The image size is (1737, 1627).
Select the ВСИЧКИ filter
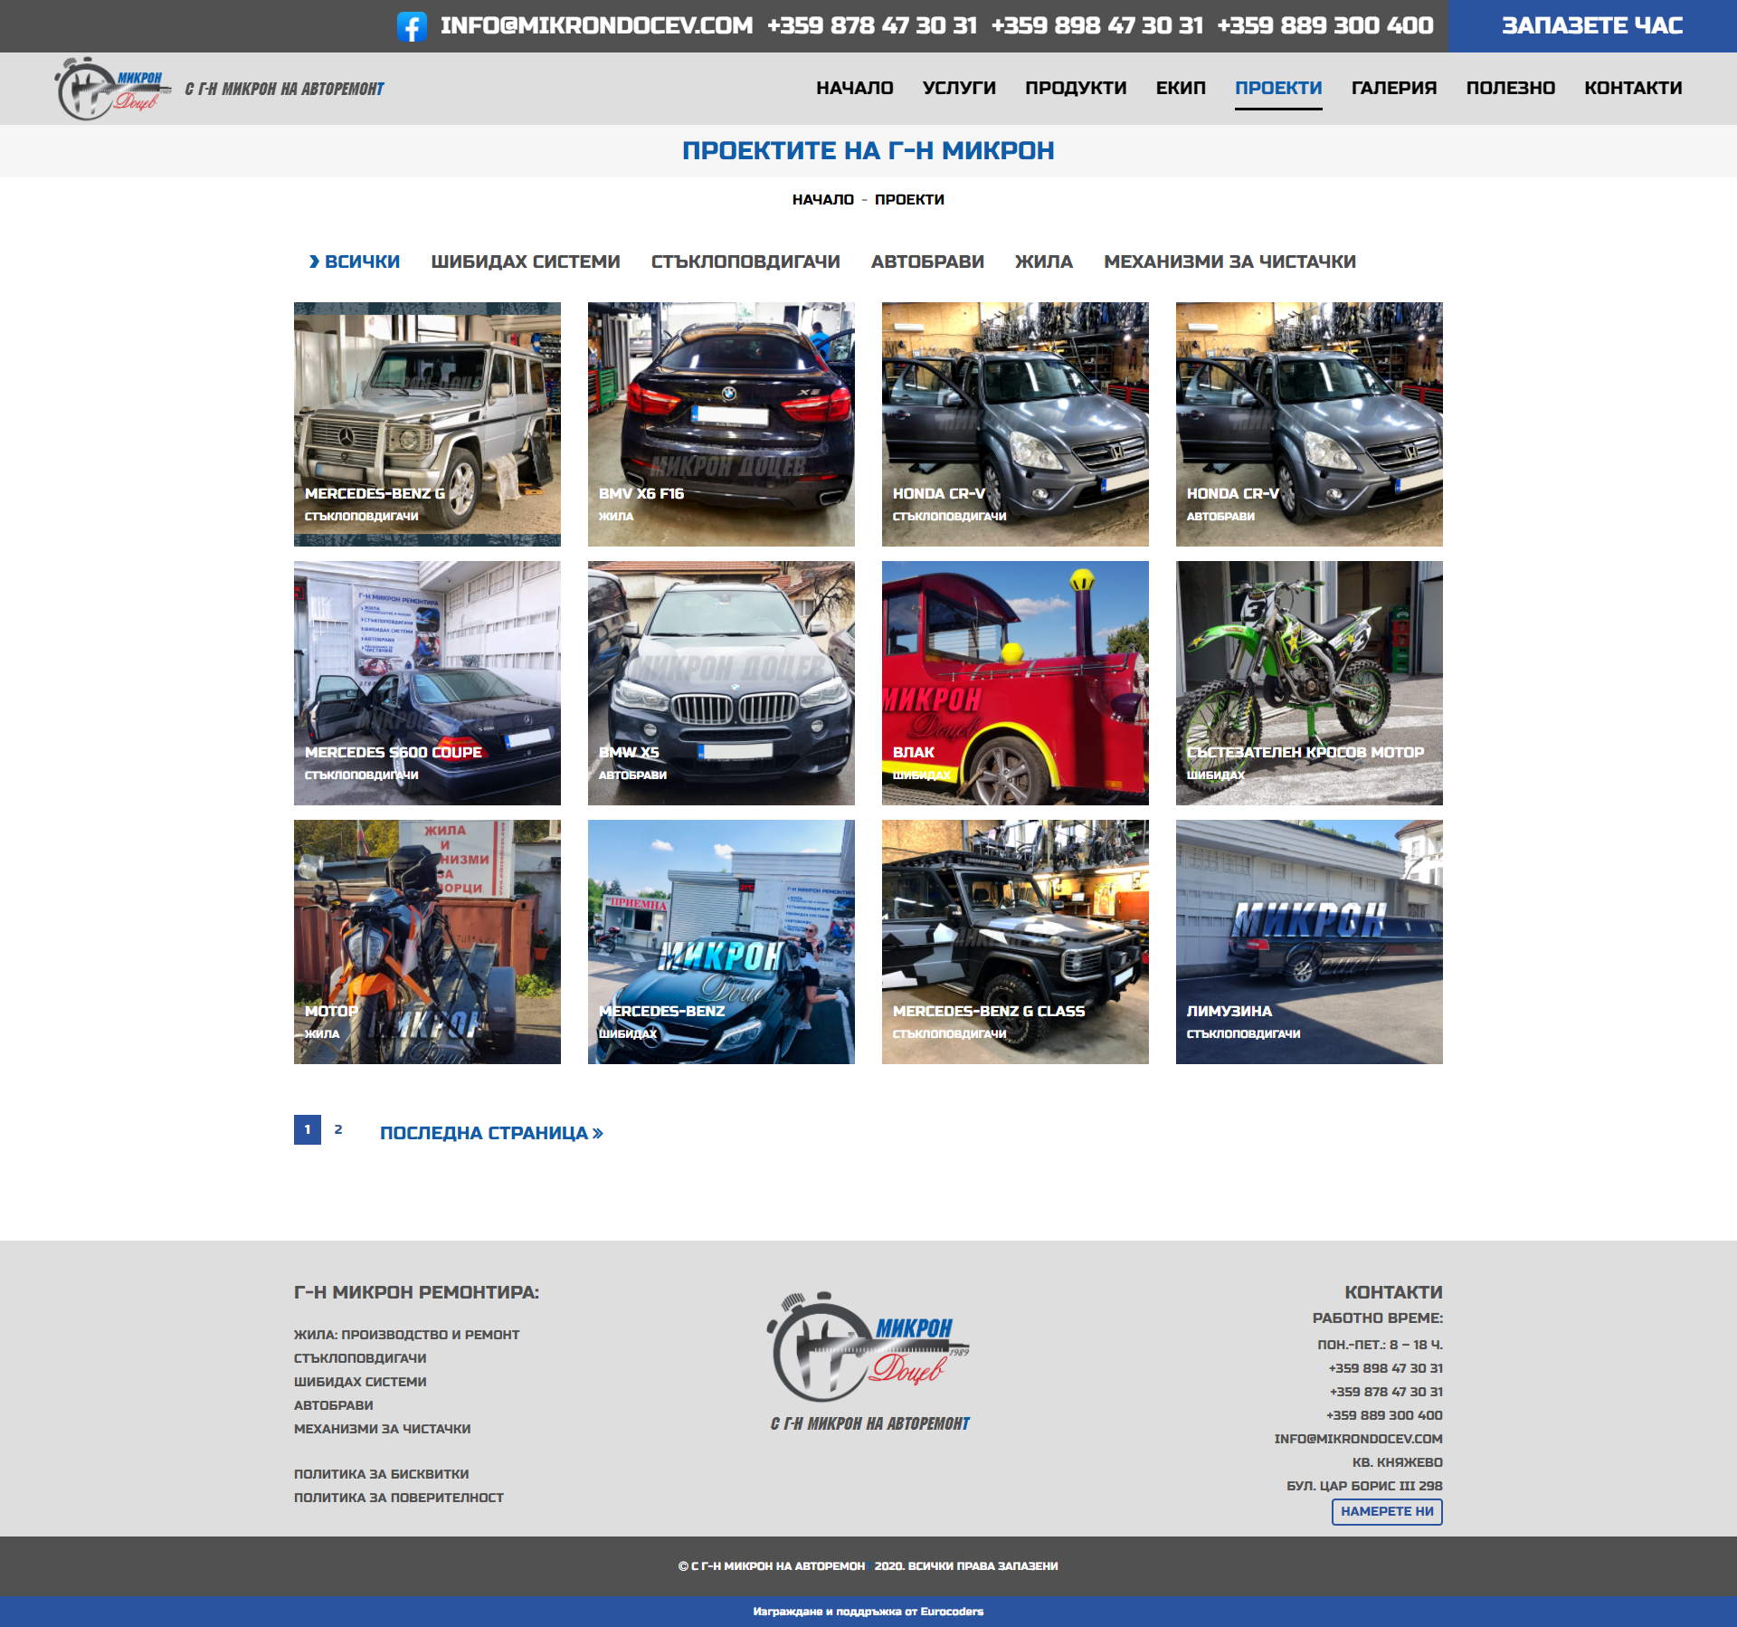click(355, 262)
